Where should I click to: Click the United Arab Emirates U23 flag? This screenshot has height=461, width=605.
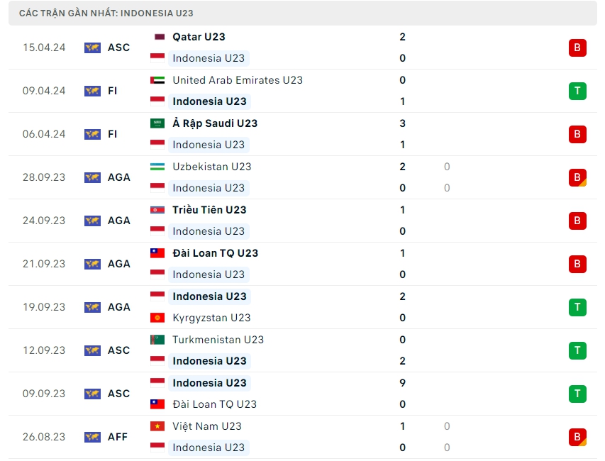tap(157, 80)
